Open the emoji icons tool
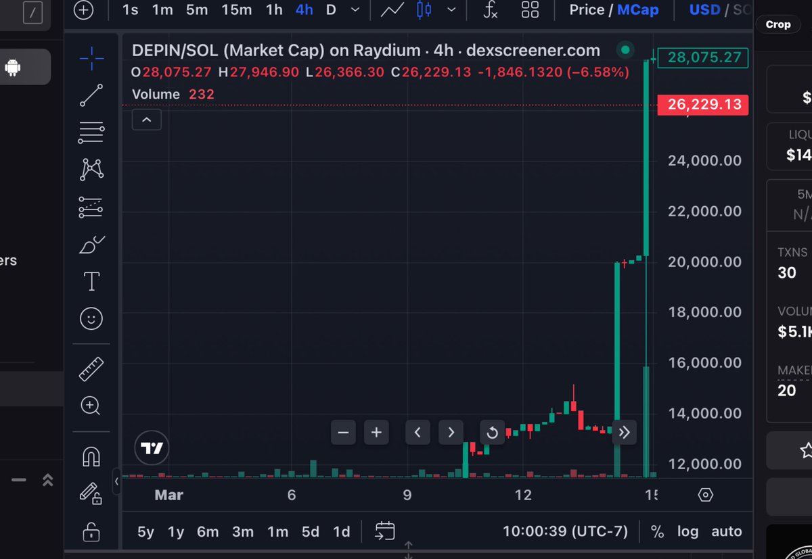 coord(91,318)
